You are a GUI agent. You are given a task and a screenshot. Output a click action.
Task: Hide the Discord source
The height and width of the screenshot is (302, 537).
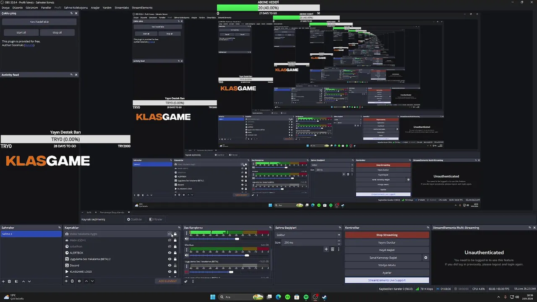tap(170, 266)
